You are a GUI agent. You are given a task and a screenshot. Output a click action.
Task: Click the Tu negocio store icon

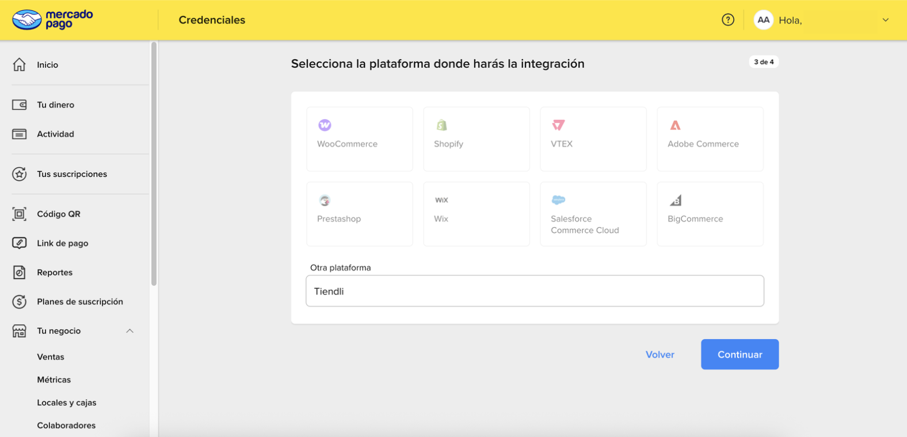pyautogui.click(x=20, y=331)
